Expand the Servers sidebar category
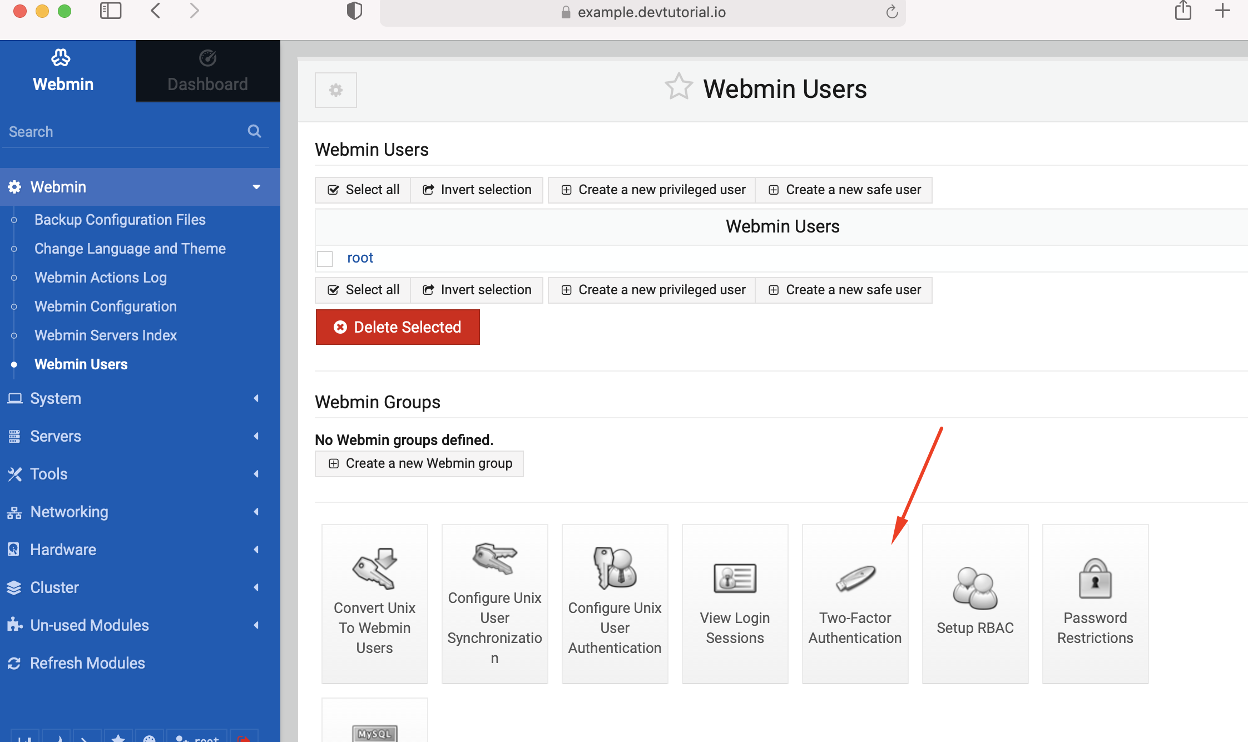Viewport: 1248px width, 742px height. click(x=140, y=436)
